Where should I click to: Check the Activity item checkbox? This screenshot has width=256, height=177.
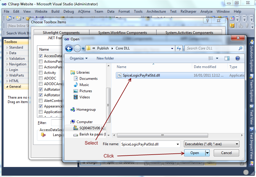pyautogui.click(x=41, y=73)
